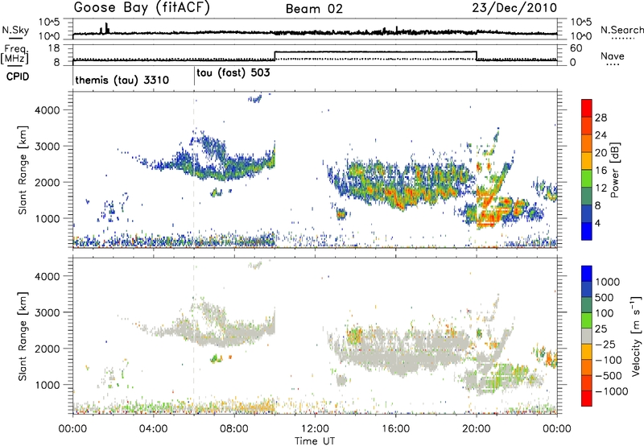Image resolution: width=644 pixels, height=446 pixels.
Task: Click the "CPID" row label
Action: [18, 76]
